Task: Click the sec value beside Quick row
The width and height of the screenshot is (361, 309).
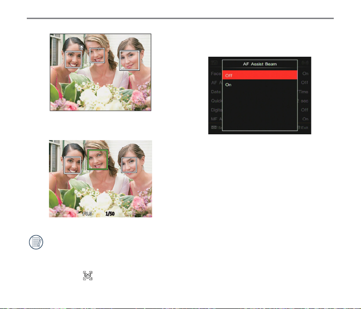Action: [303, 101]
